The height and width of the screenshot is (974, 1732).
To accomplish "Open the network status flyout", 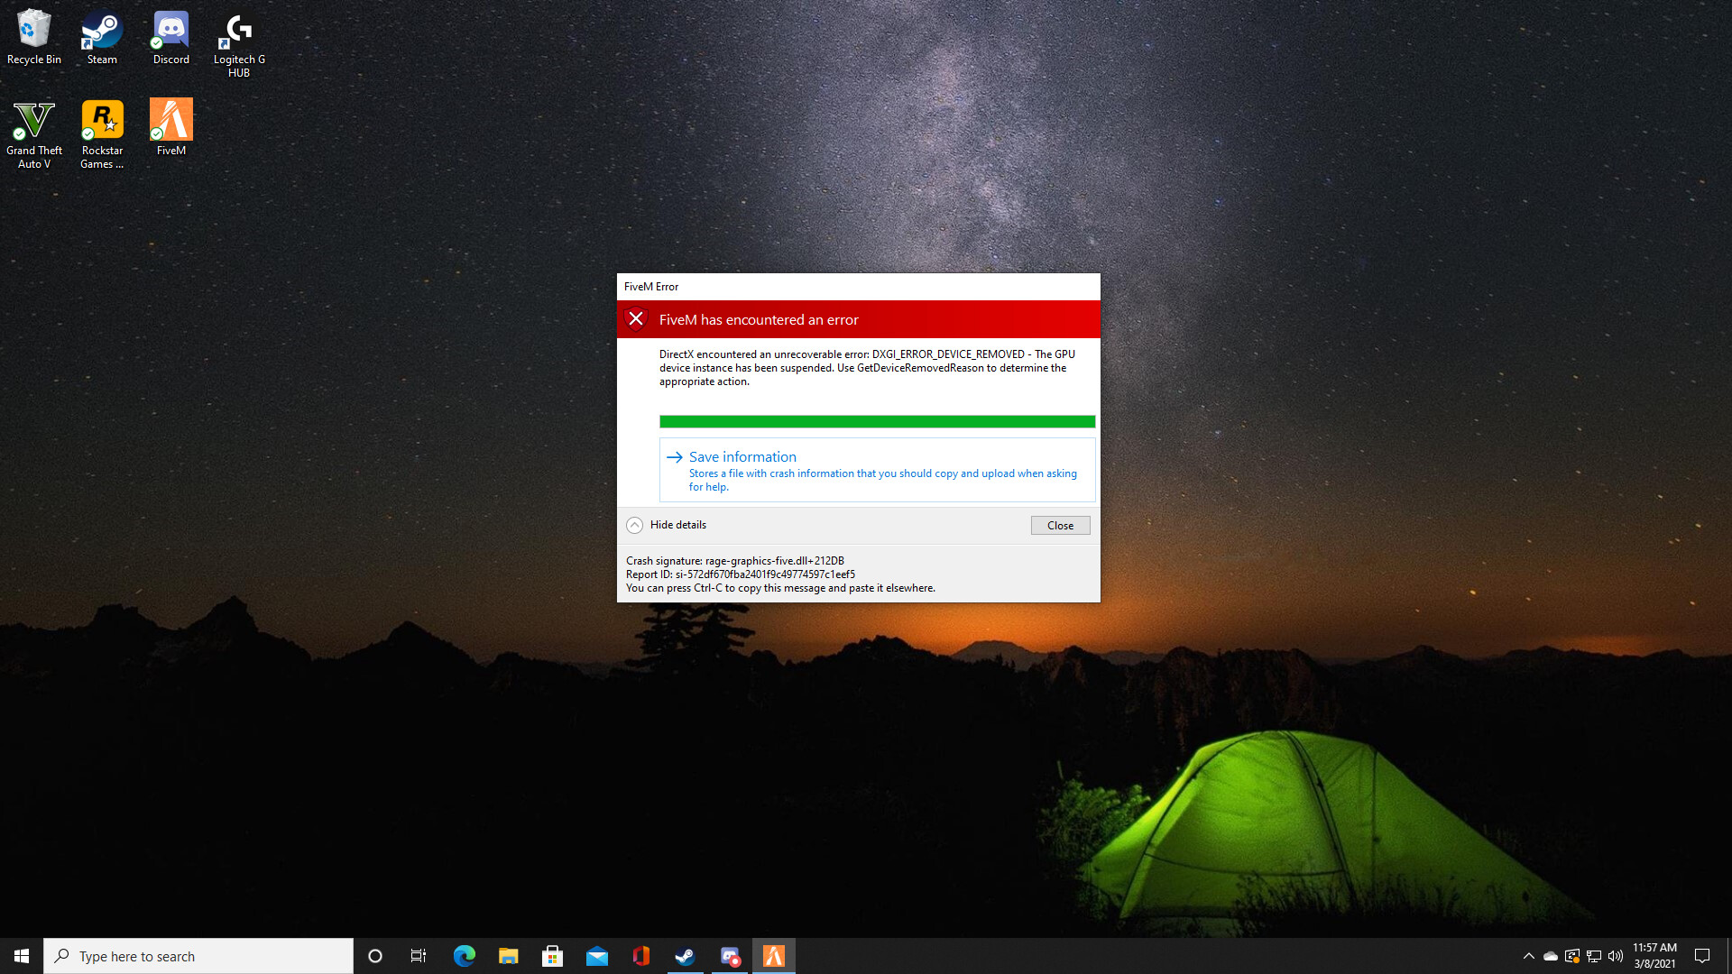I will [1593, 956].
